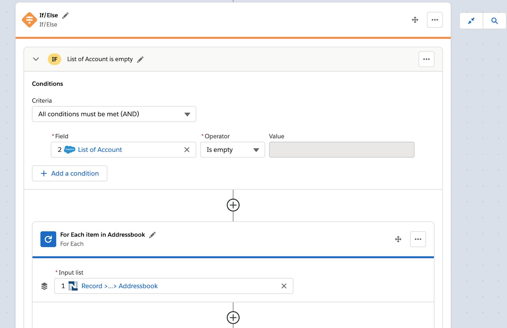Click the pencil icon next to If/Else title
The image size is (507, 328).
pyautogui.click(x=66, y=15)
